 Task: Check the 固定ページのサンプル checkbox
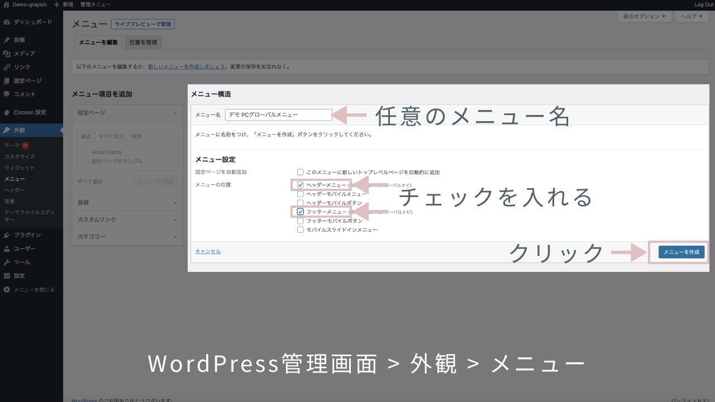click(x=86, y=161)
